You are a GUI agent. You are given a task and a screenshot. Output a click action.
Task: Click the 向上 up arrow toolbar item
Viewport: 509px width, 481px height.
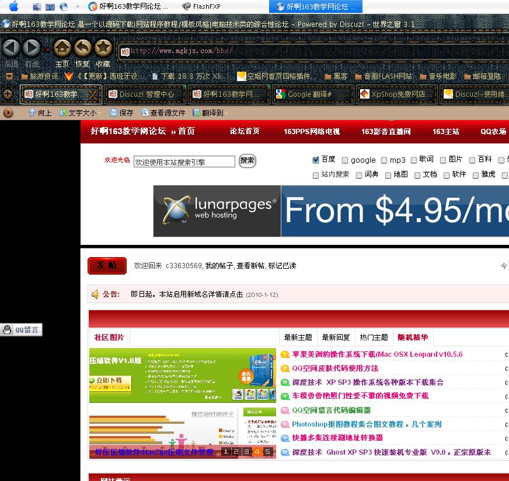[x=40, y=113]
